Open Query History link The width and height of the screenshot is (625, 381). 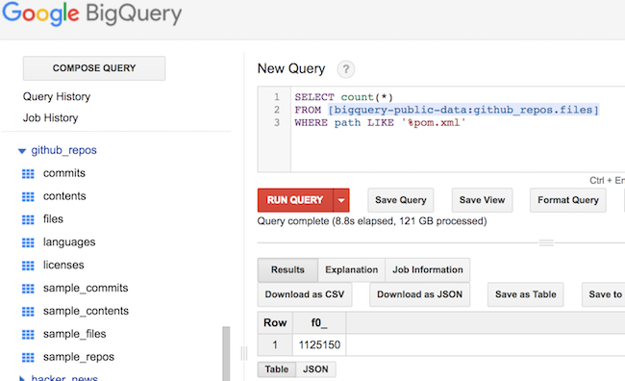tap(57, 96)
